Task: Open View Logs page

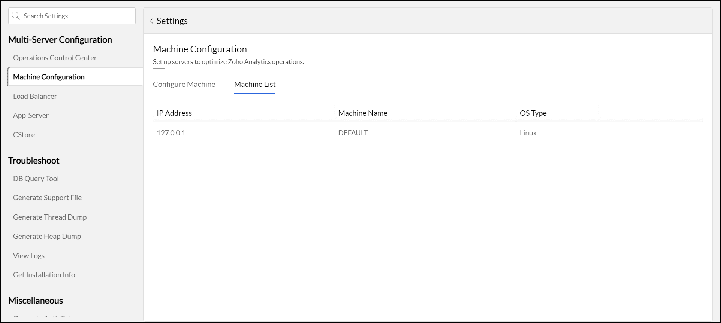Action: (29, 256)
